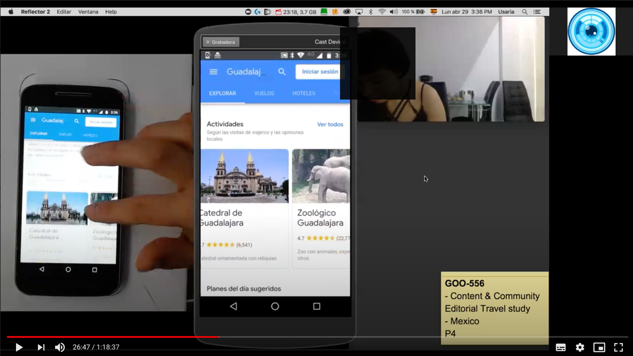Seek on the red video progress bar
This screenshot has height=356, width=633.
click(x=113, y=337)
